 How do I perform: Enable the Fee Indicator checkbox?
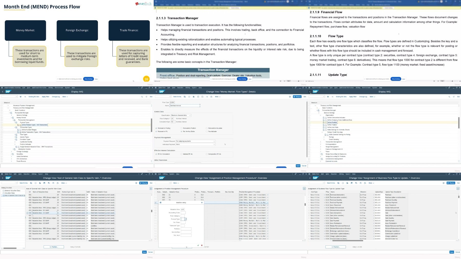207,131
